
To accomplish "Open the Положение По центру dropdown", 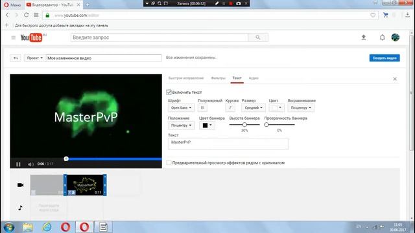I will pos(181,125).
